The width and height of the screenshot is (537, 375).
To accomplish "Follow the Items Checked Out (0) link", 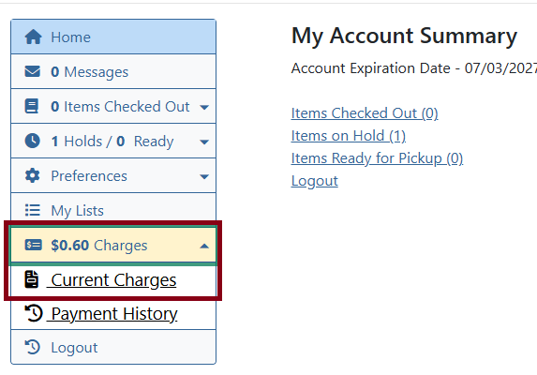I will [365, 113].
